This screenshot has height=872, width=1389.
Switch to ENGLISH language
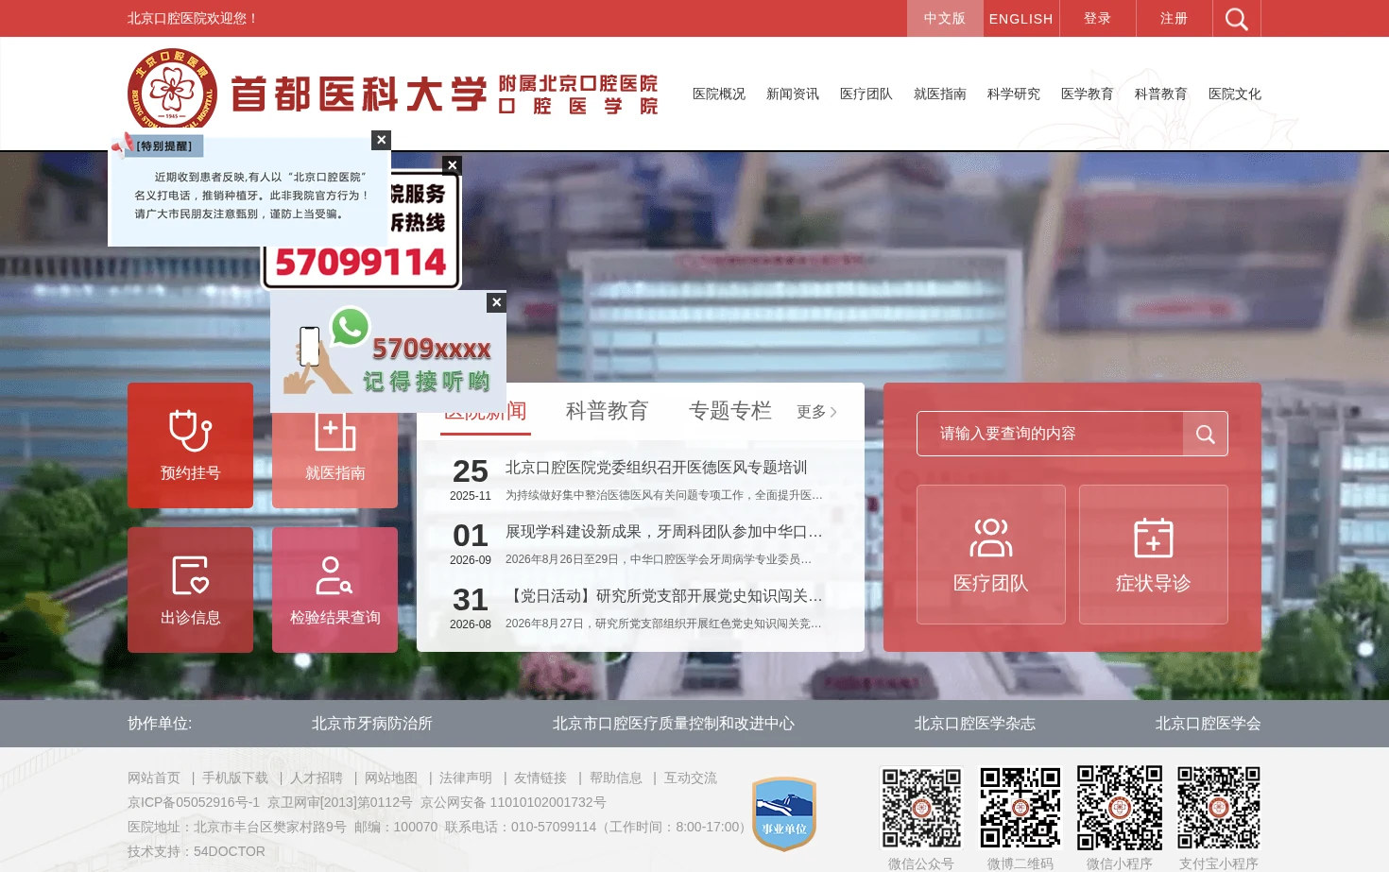point(1021,19)
